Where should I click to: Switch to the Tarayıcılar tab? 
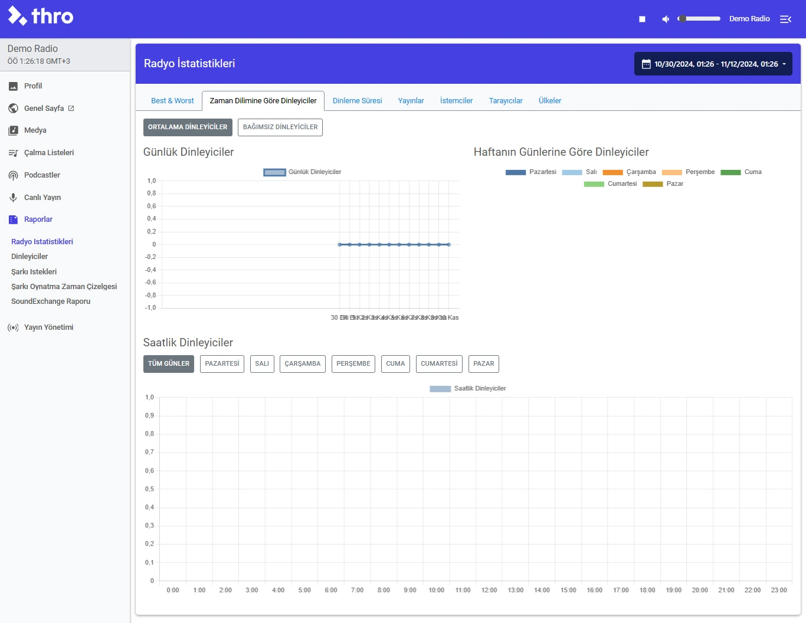[506, 101]
